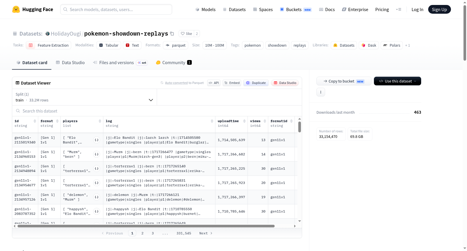Viewport: 467px width, 251px height.
Task: Focus the top search models field
Action: (x=116, y=9)
